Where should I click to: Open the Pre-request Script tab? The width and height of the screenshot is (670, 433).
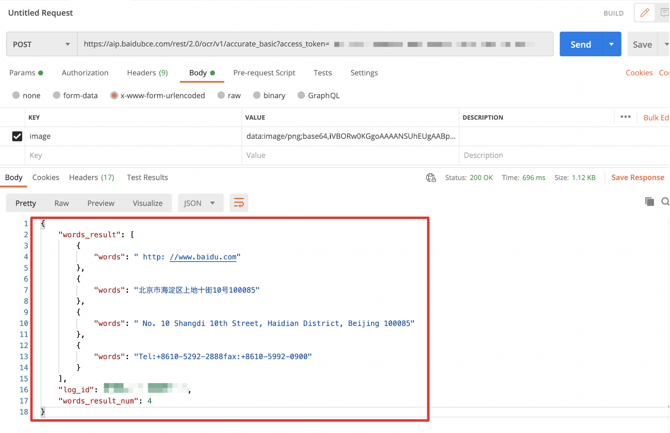[x=264, y=73]
